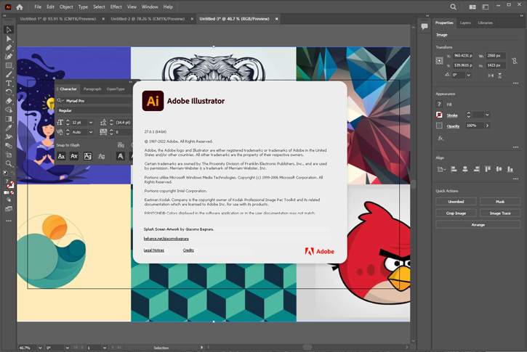The width and height of the screenshot is (527, 352).
Task: Open the search magnifier icon
Action: coord(453,7)
